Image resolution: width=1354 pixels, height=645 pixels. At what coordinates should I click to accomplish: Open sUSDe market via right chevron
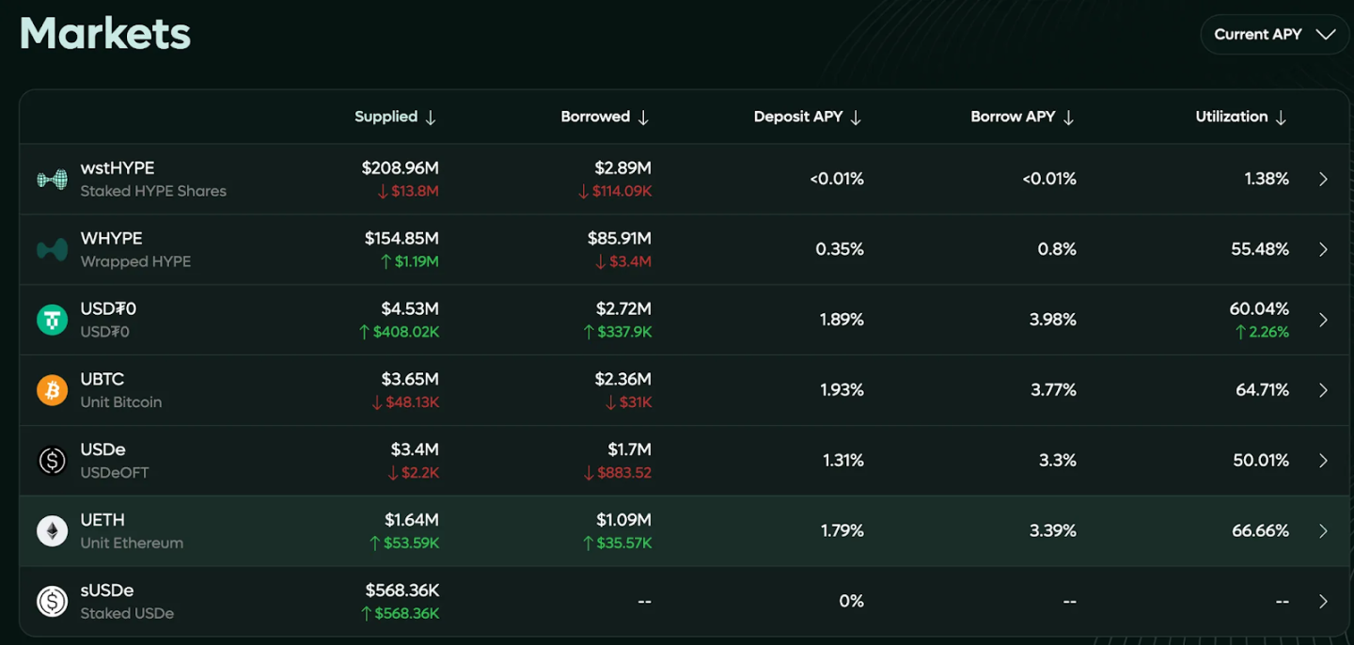tap(1323, 602)
